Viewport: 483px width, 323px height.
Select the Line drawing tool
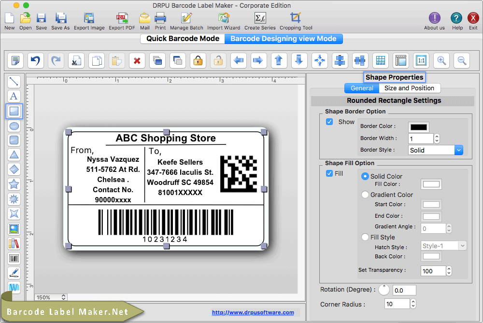coord(14,81)
